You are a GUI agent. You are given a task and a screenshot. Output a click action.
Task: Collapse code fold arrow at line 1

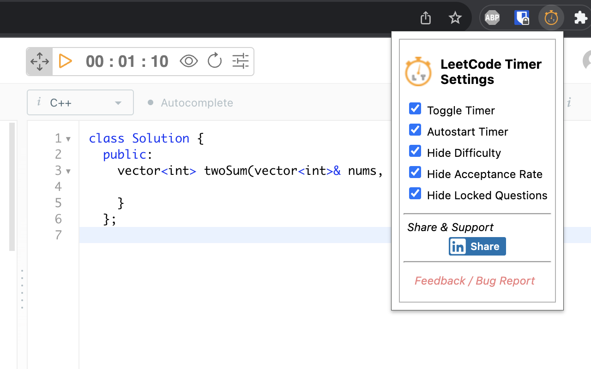(68, 139)
